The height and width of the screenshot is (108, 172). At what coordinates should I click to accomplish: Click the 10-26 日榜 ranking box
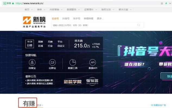tap(30, 44)
